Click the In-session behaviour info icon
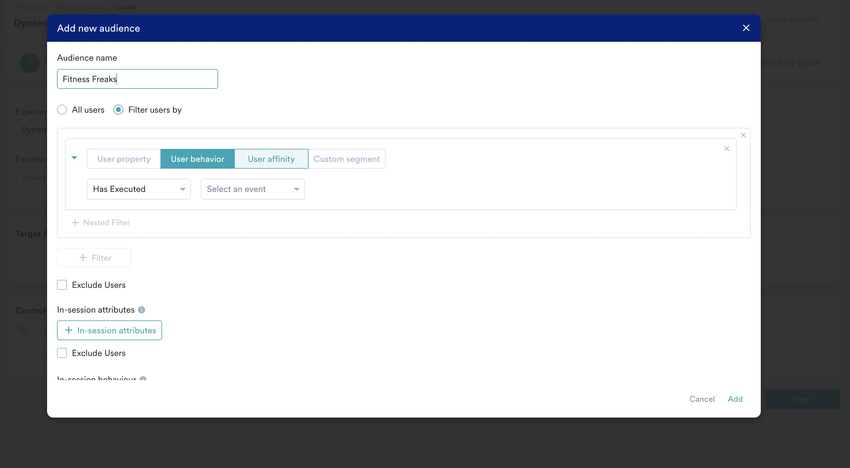Viewport: 850px width, 468px height. [143, 379]
